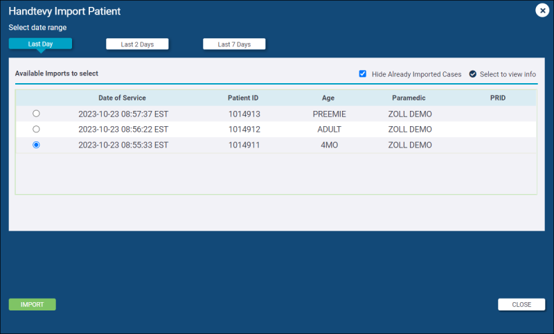Click ZOLL DEMO in the 4MO row
Image resolution: width=554 pixels, height=334 pixels.
(x=410, y=145)
